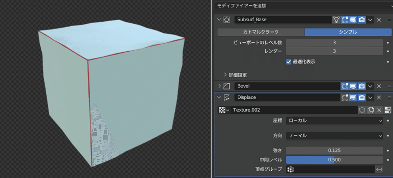Click the レンダー level value field

tap(335, 51)
